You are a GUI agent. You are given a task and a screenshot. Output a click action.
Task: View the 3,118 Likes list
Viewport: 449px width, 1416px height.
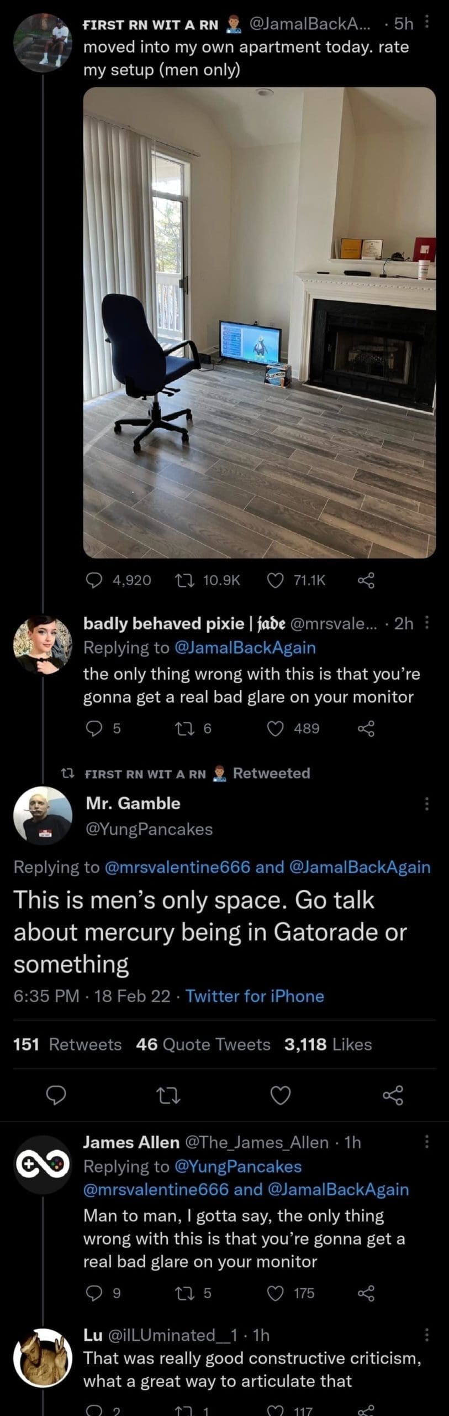point(328,1044)
